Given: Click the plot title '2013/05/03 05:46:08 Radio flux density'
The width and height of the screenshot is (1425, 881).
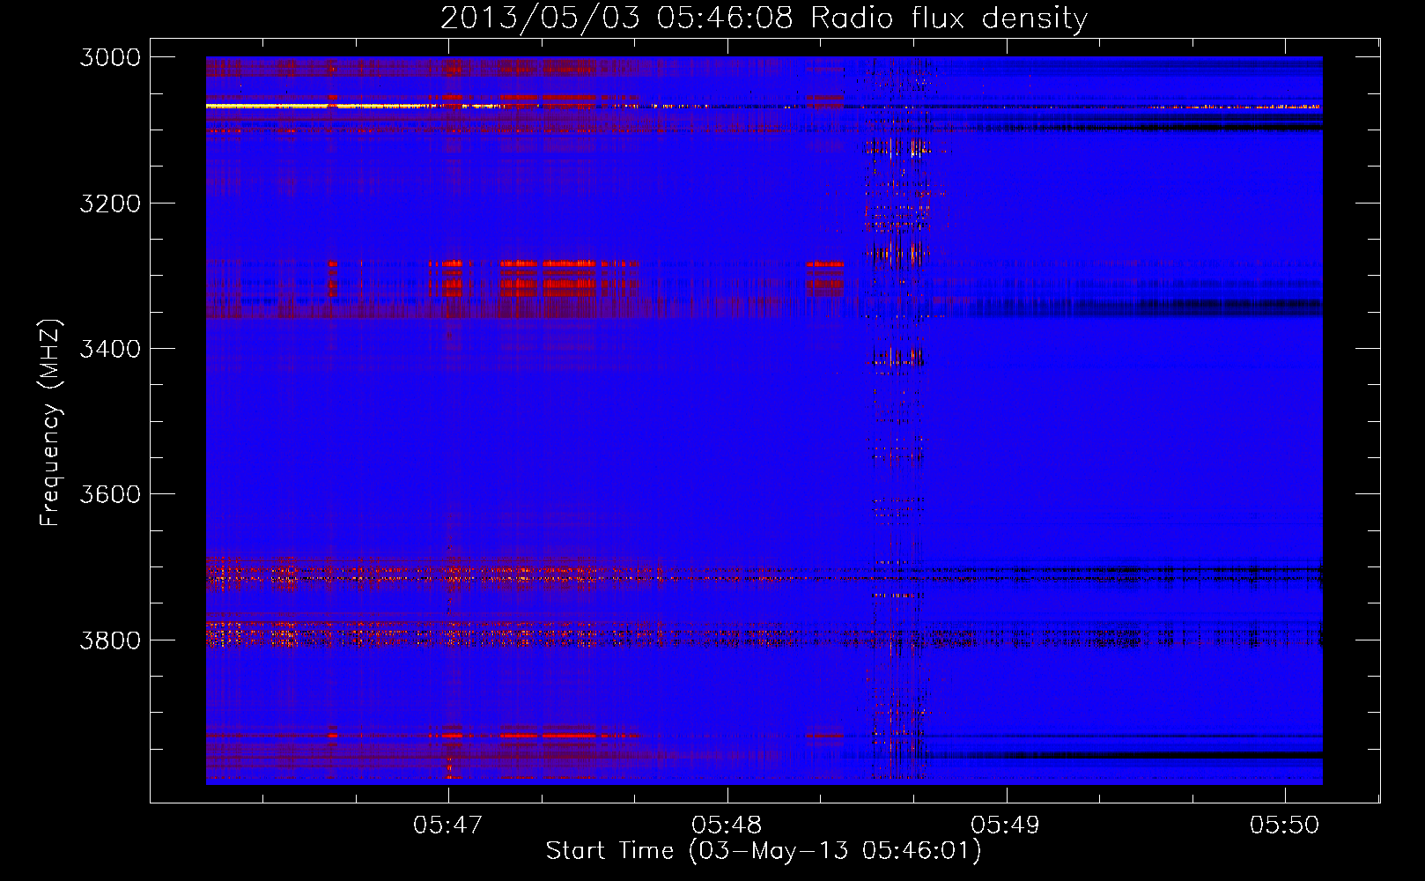Looking at the screenshot, I should point(764,18).
